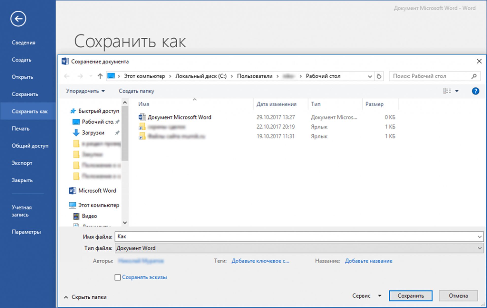Select Видео under Этот компьютер

point(89,216)
